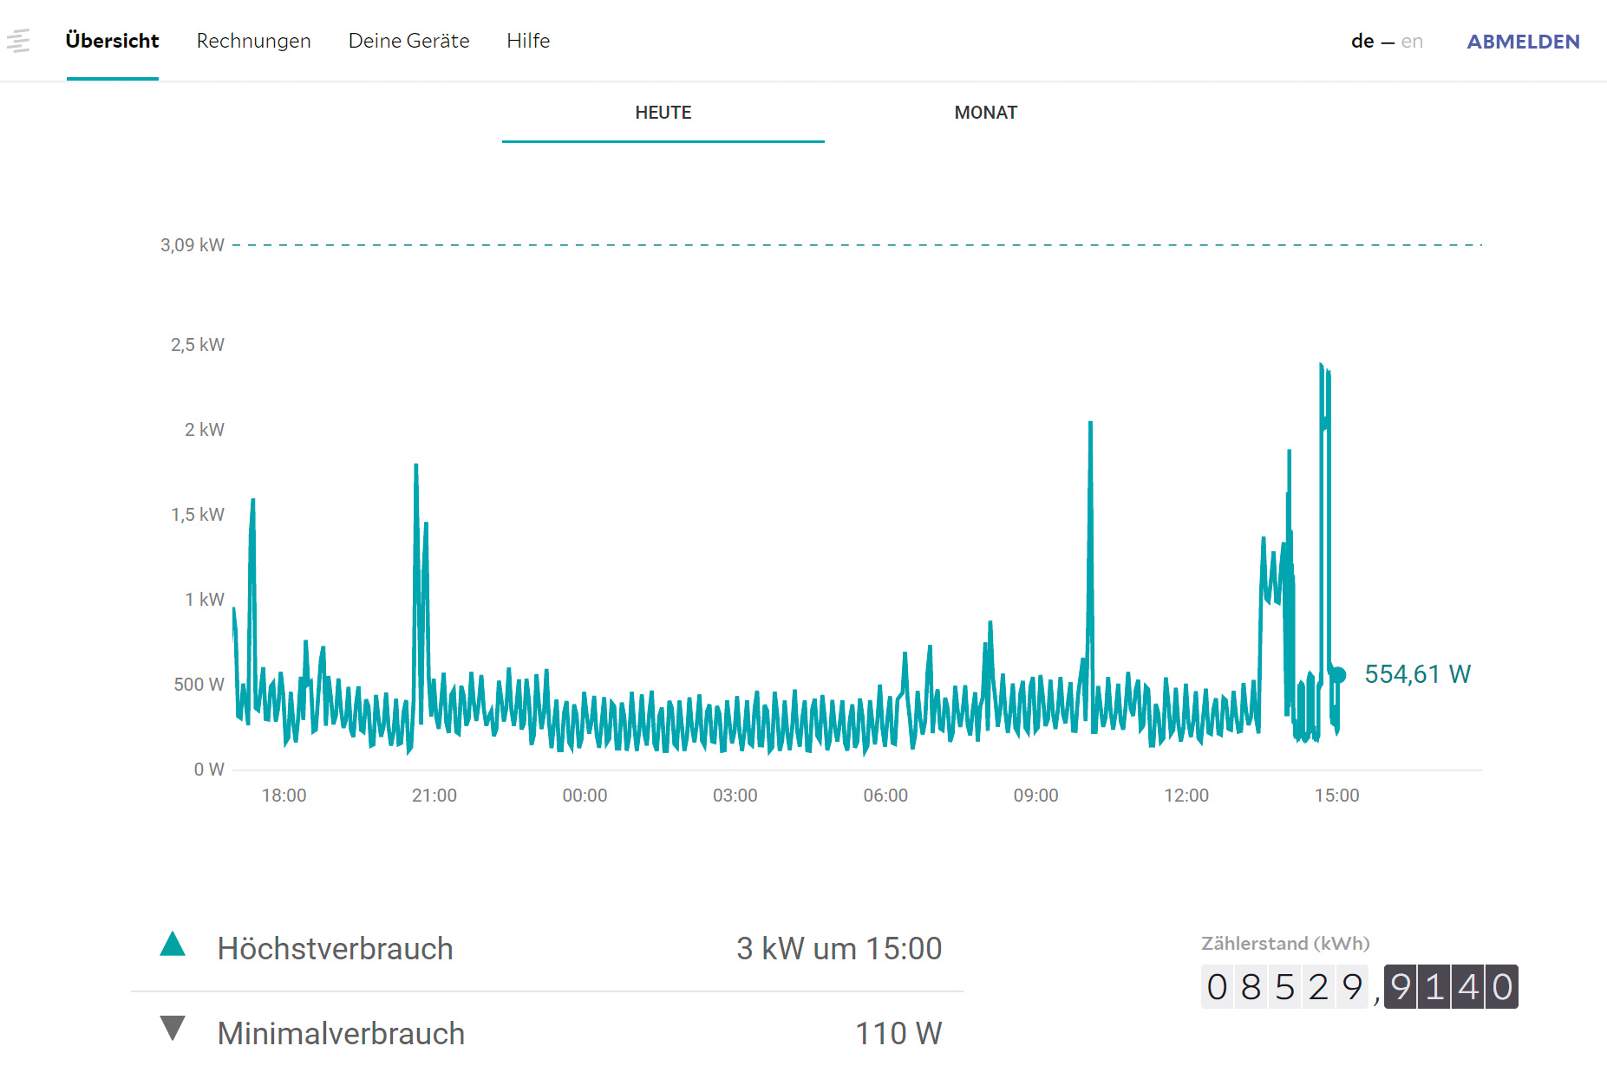Click the logo icon in the header
Screen dimensions: 1607x1072
pos(18,41)
